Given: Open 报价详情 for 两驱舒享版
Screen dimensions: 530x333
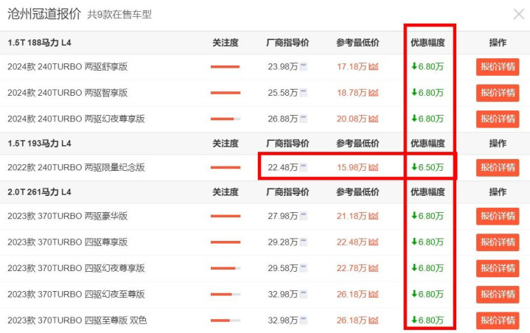Looking at the screenshot, I should click(x=498, y=66).
